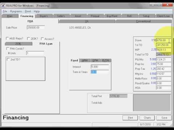Switch to the Buyer's tab
The image size is (174, 130).
tap(44, 16)
